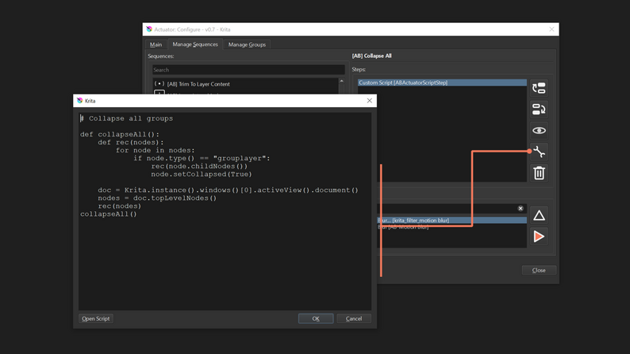Toggle the eye icon for step visibility
Viewport: 630px width, 354px height.
pos(539,131)
